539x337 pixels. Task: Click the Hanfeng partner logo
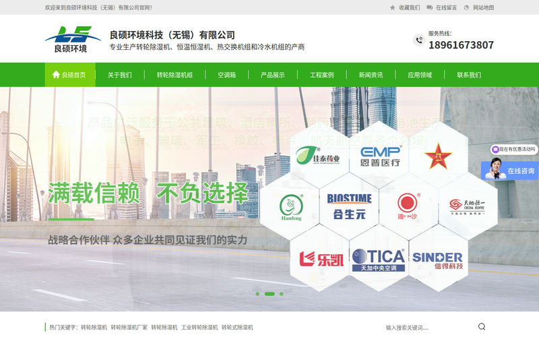point(291,207)
